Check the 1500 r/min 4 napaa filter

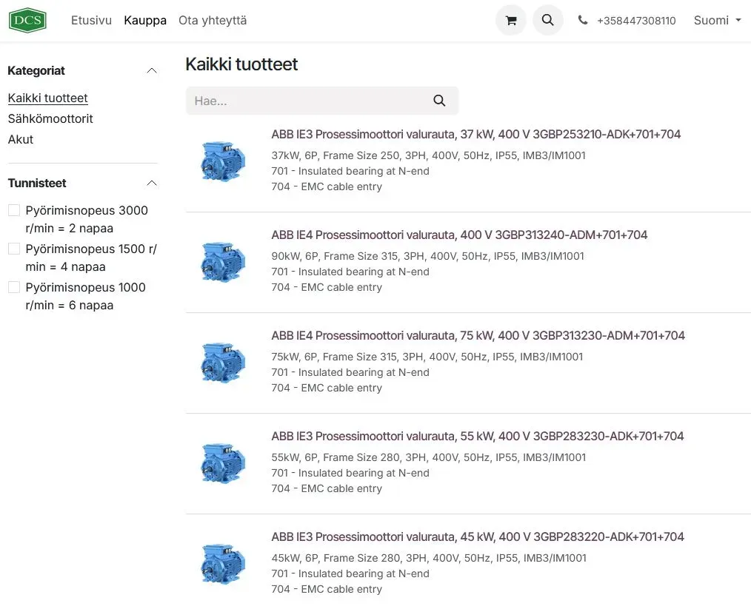point(14,249)
